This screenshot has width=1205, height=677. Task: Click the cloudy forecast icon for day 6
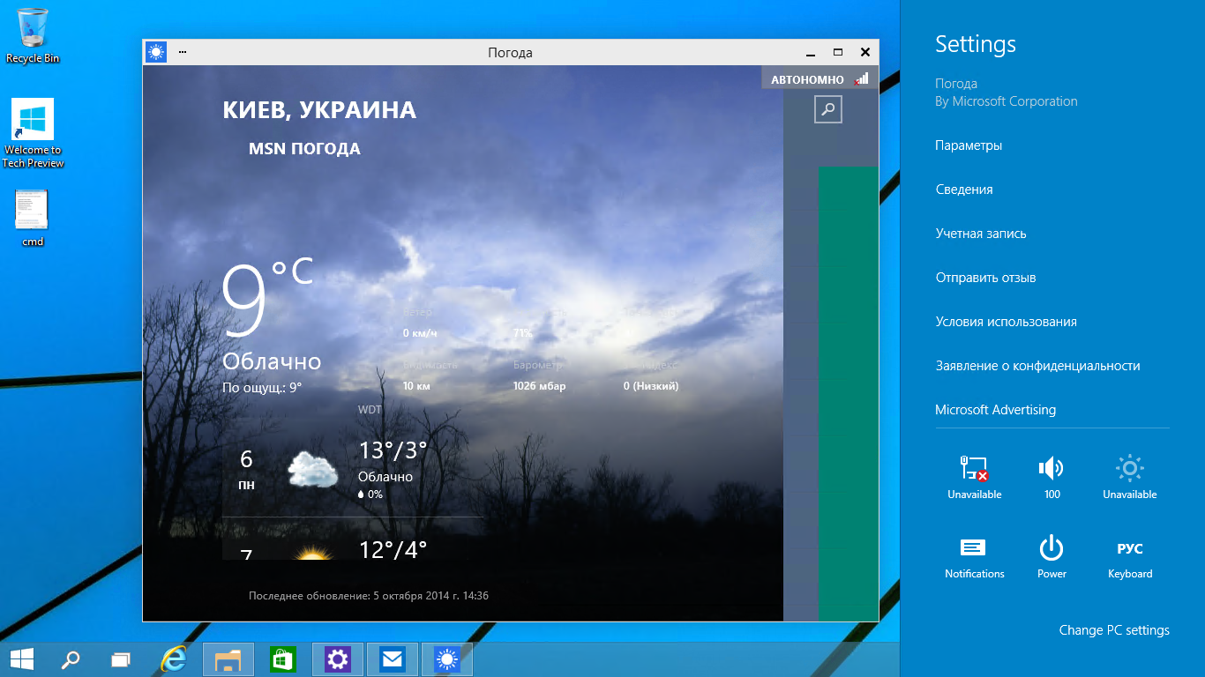[312, 469]
